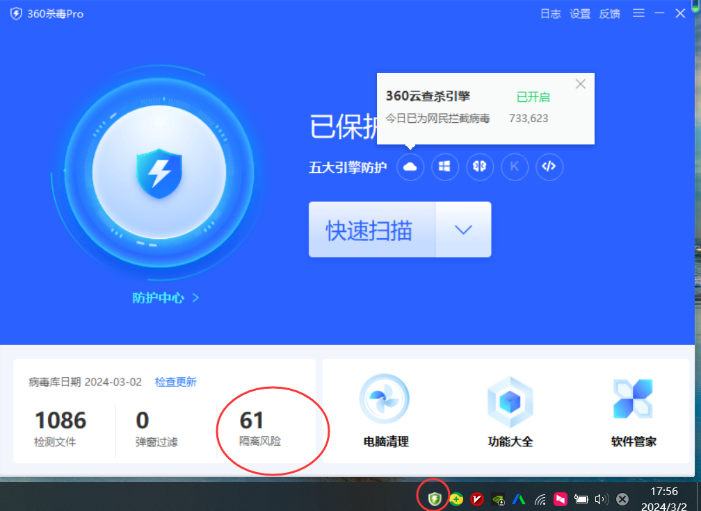The height and width of the screenshot is (511, 701).
Task: Click the brain-shaped AI engine icon
Action: point(480,167)
